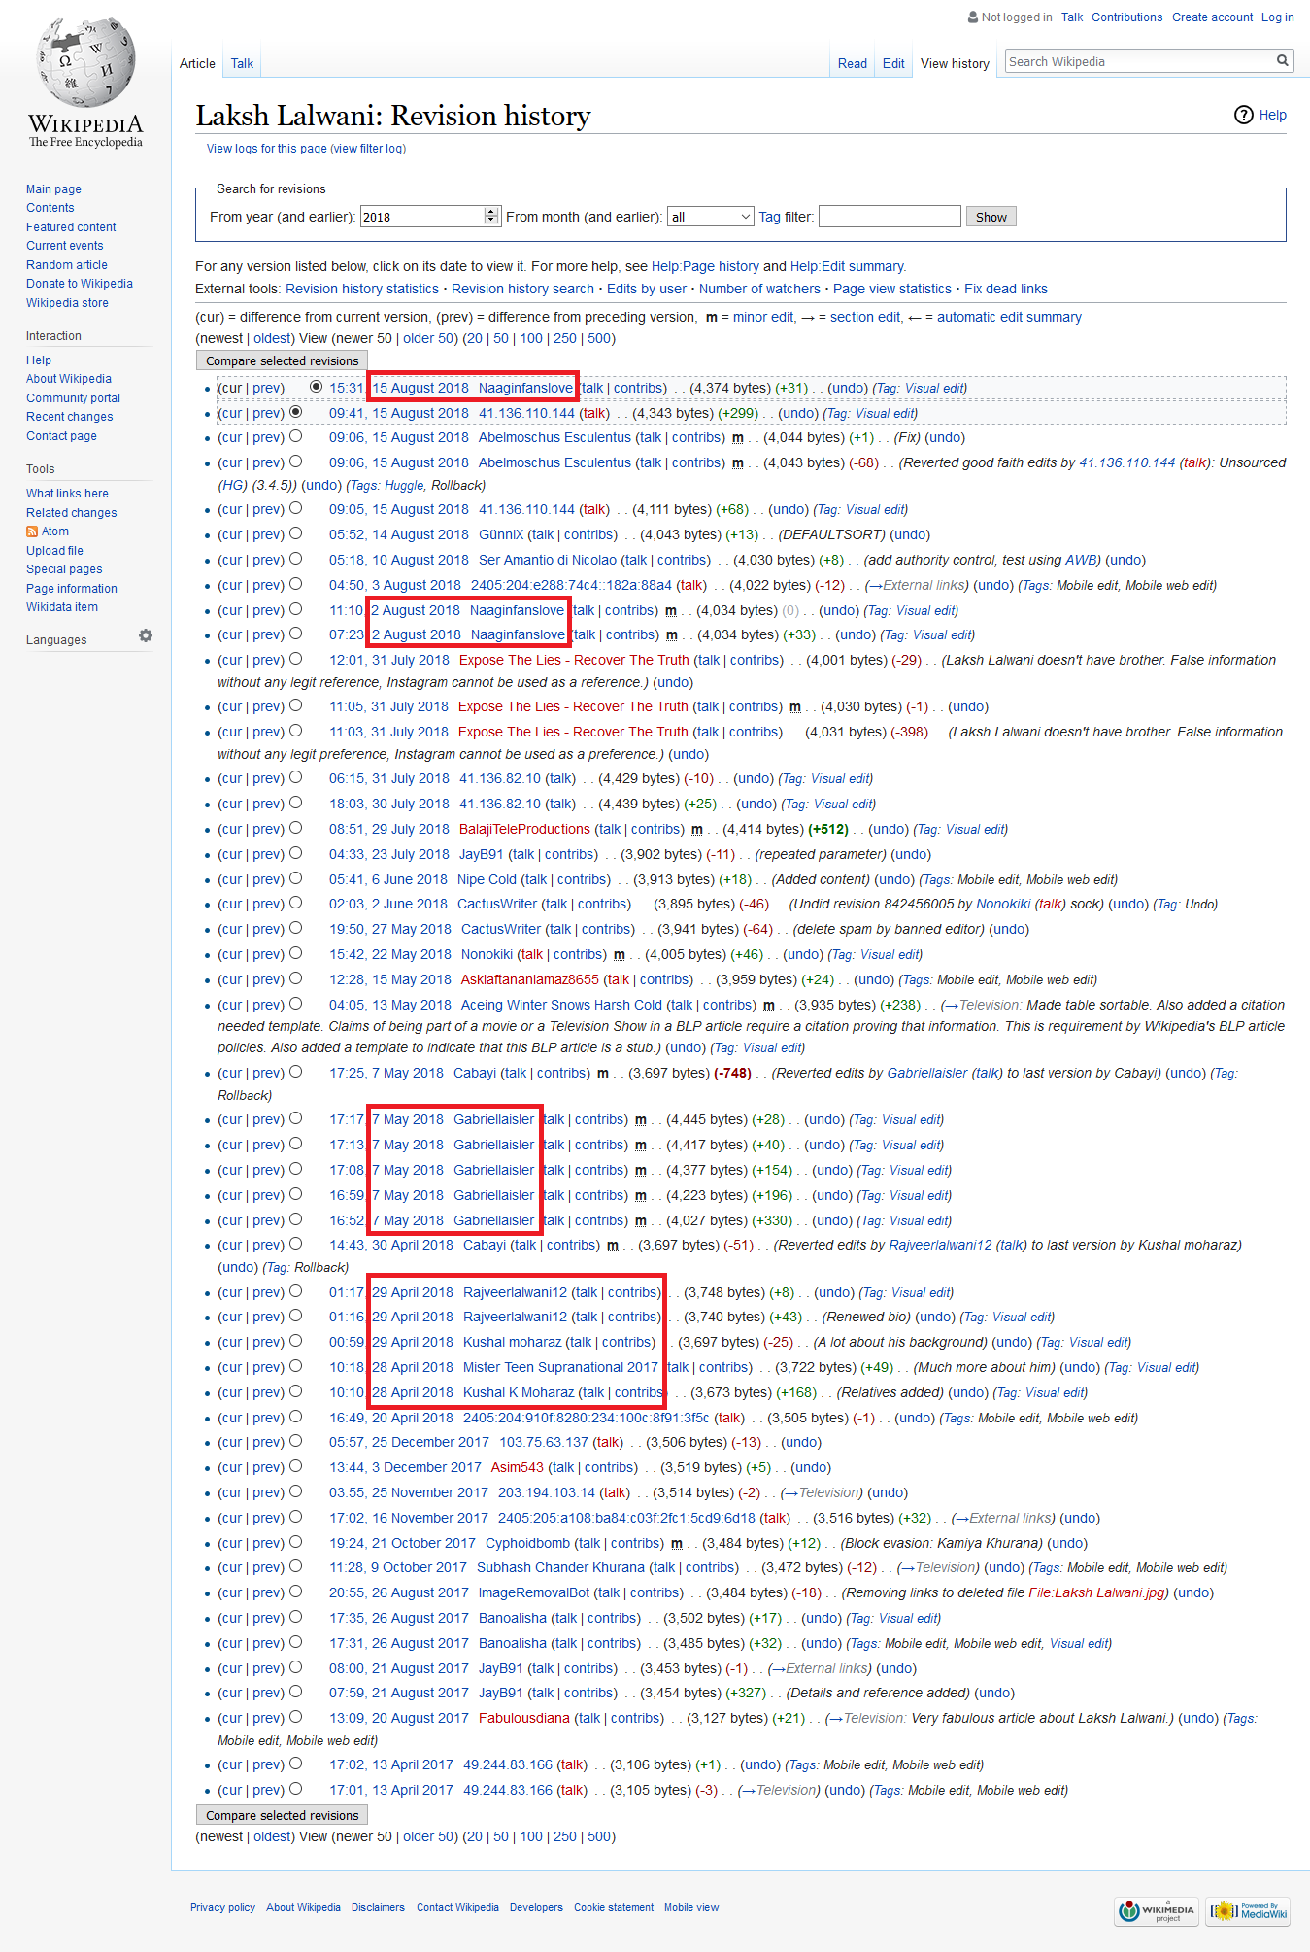Select the View history tab

click(955, 63)
